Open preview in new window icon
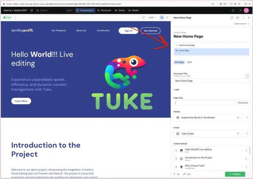 (x=144, y=18)
